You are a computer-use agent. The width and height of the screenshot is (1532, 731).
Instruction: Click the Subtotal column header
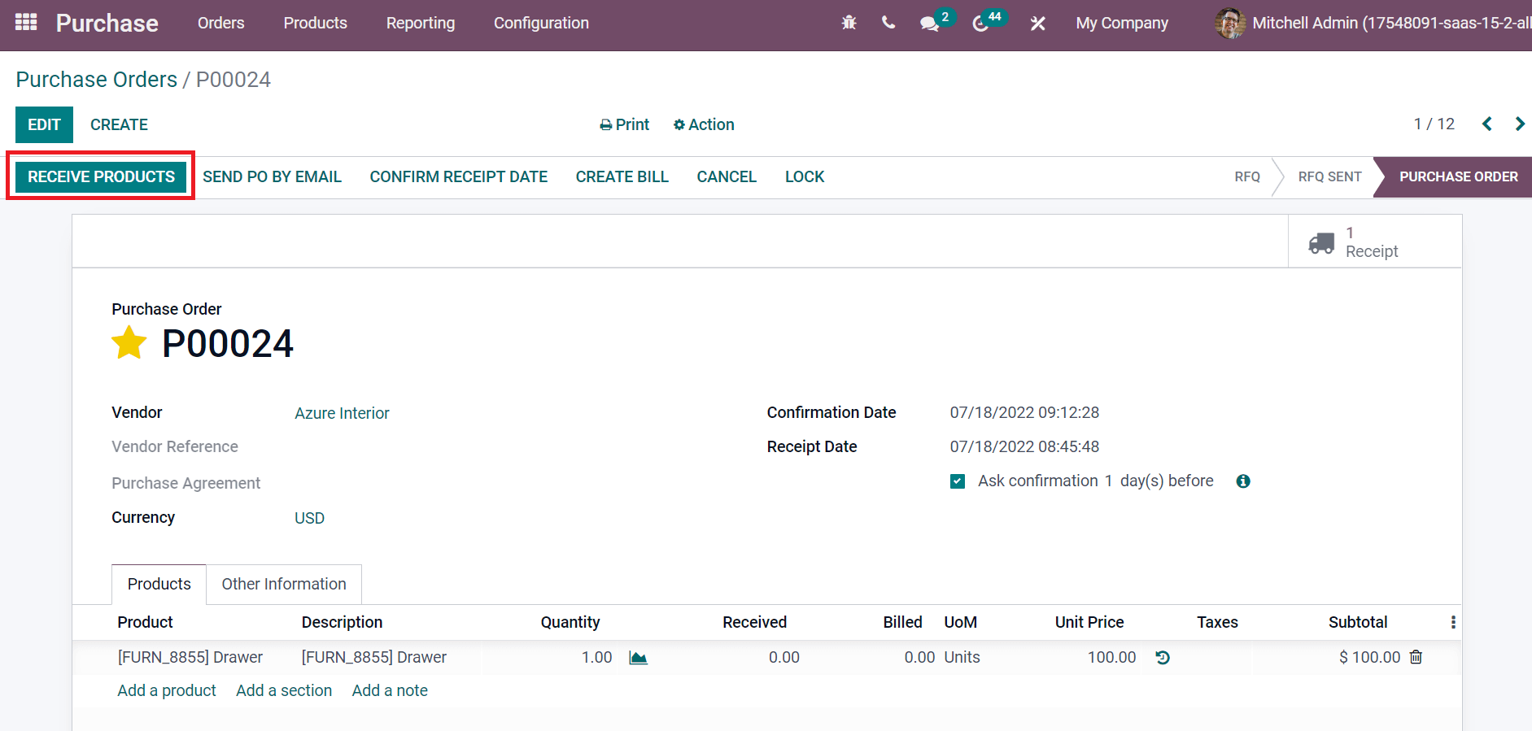point(1358,622)
